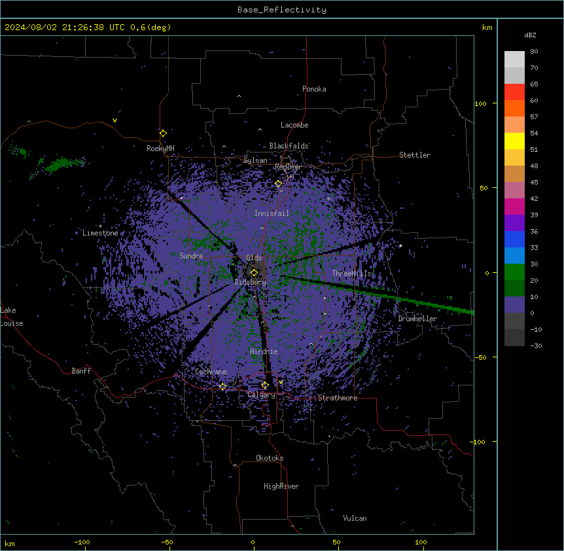Click the Didsbury town label
Screen dimensions: 564x551
pyautogui.click(x=251, y=282)
